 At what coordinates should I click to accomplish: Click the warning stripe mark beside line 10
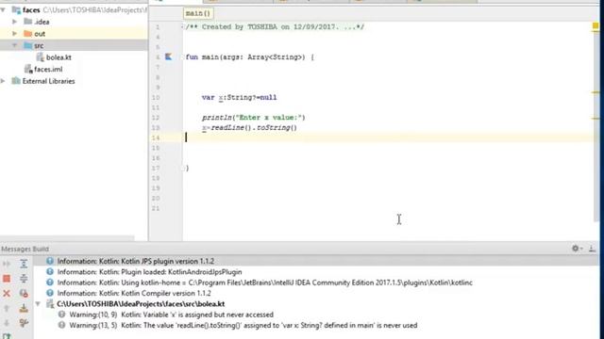click(x=596, y=92)
